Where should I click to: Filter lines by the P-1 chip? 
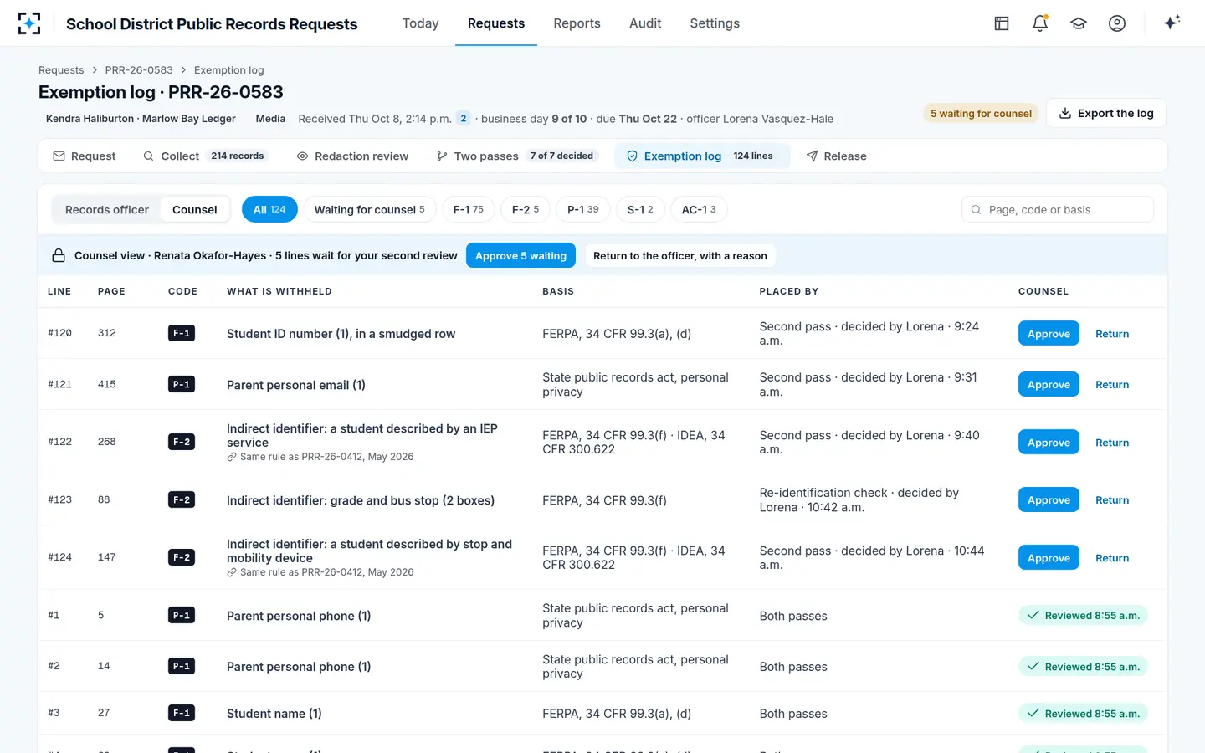583,210
